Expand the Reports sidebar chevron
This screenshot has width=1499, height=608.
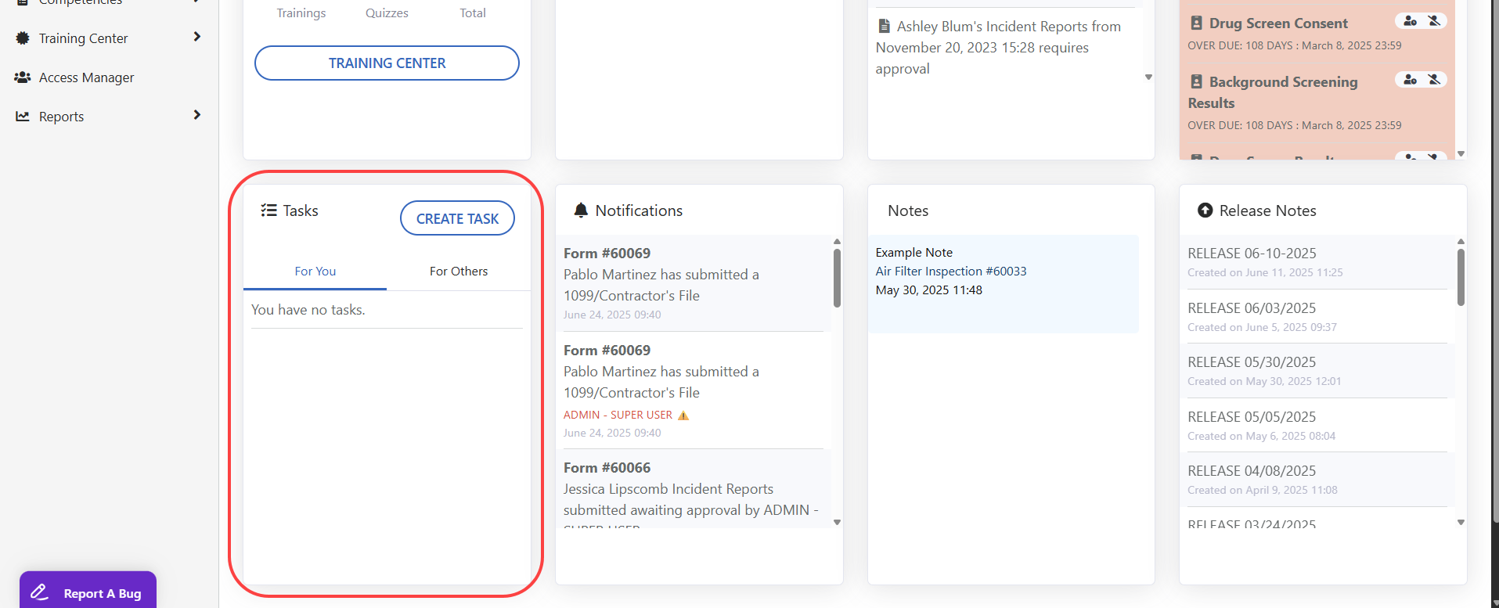click(x=196, y=116)
